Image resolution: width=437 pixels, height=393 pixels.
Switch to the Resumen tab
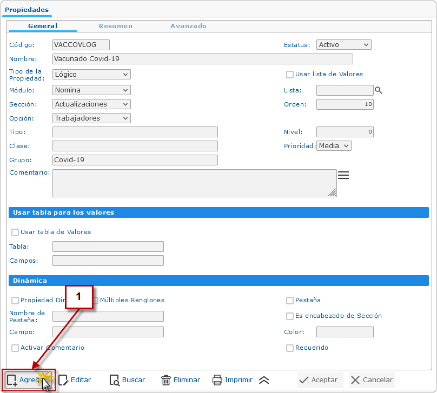115,26
